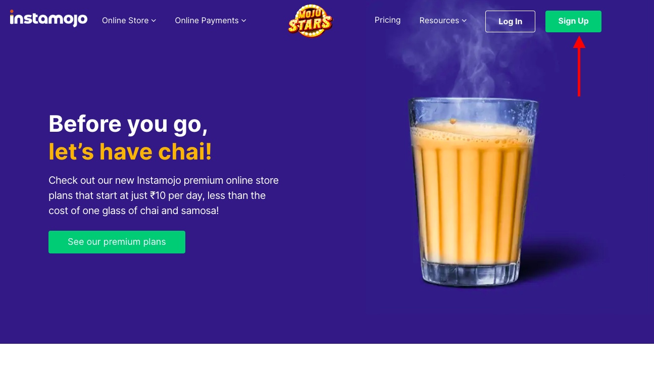Expand the Resources chevron arrow
This screenshot has width=654, height=365.
tap(464, 21)
